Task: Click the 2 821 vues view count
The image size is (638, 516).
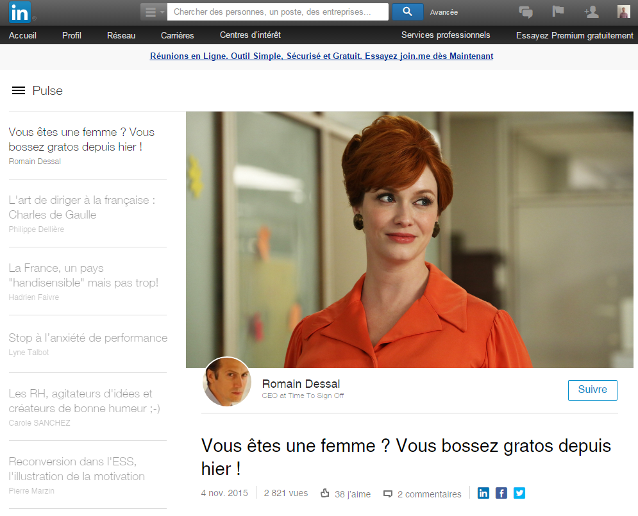Action: (x=285, y=493)
